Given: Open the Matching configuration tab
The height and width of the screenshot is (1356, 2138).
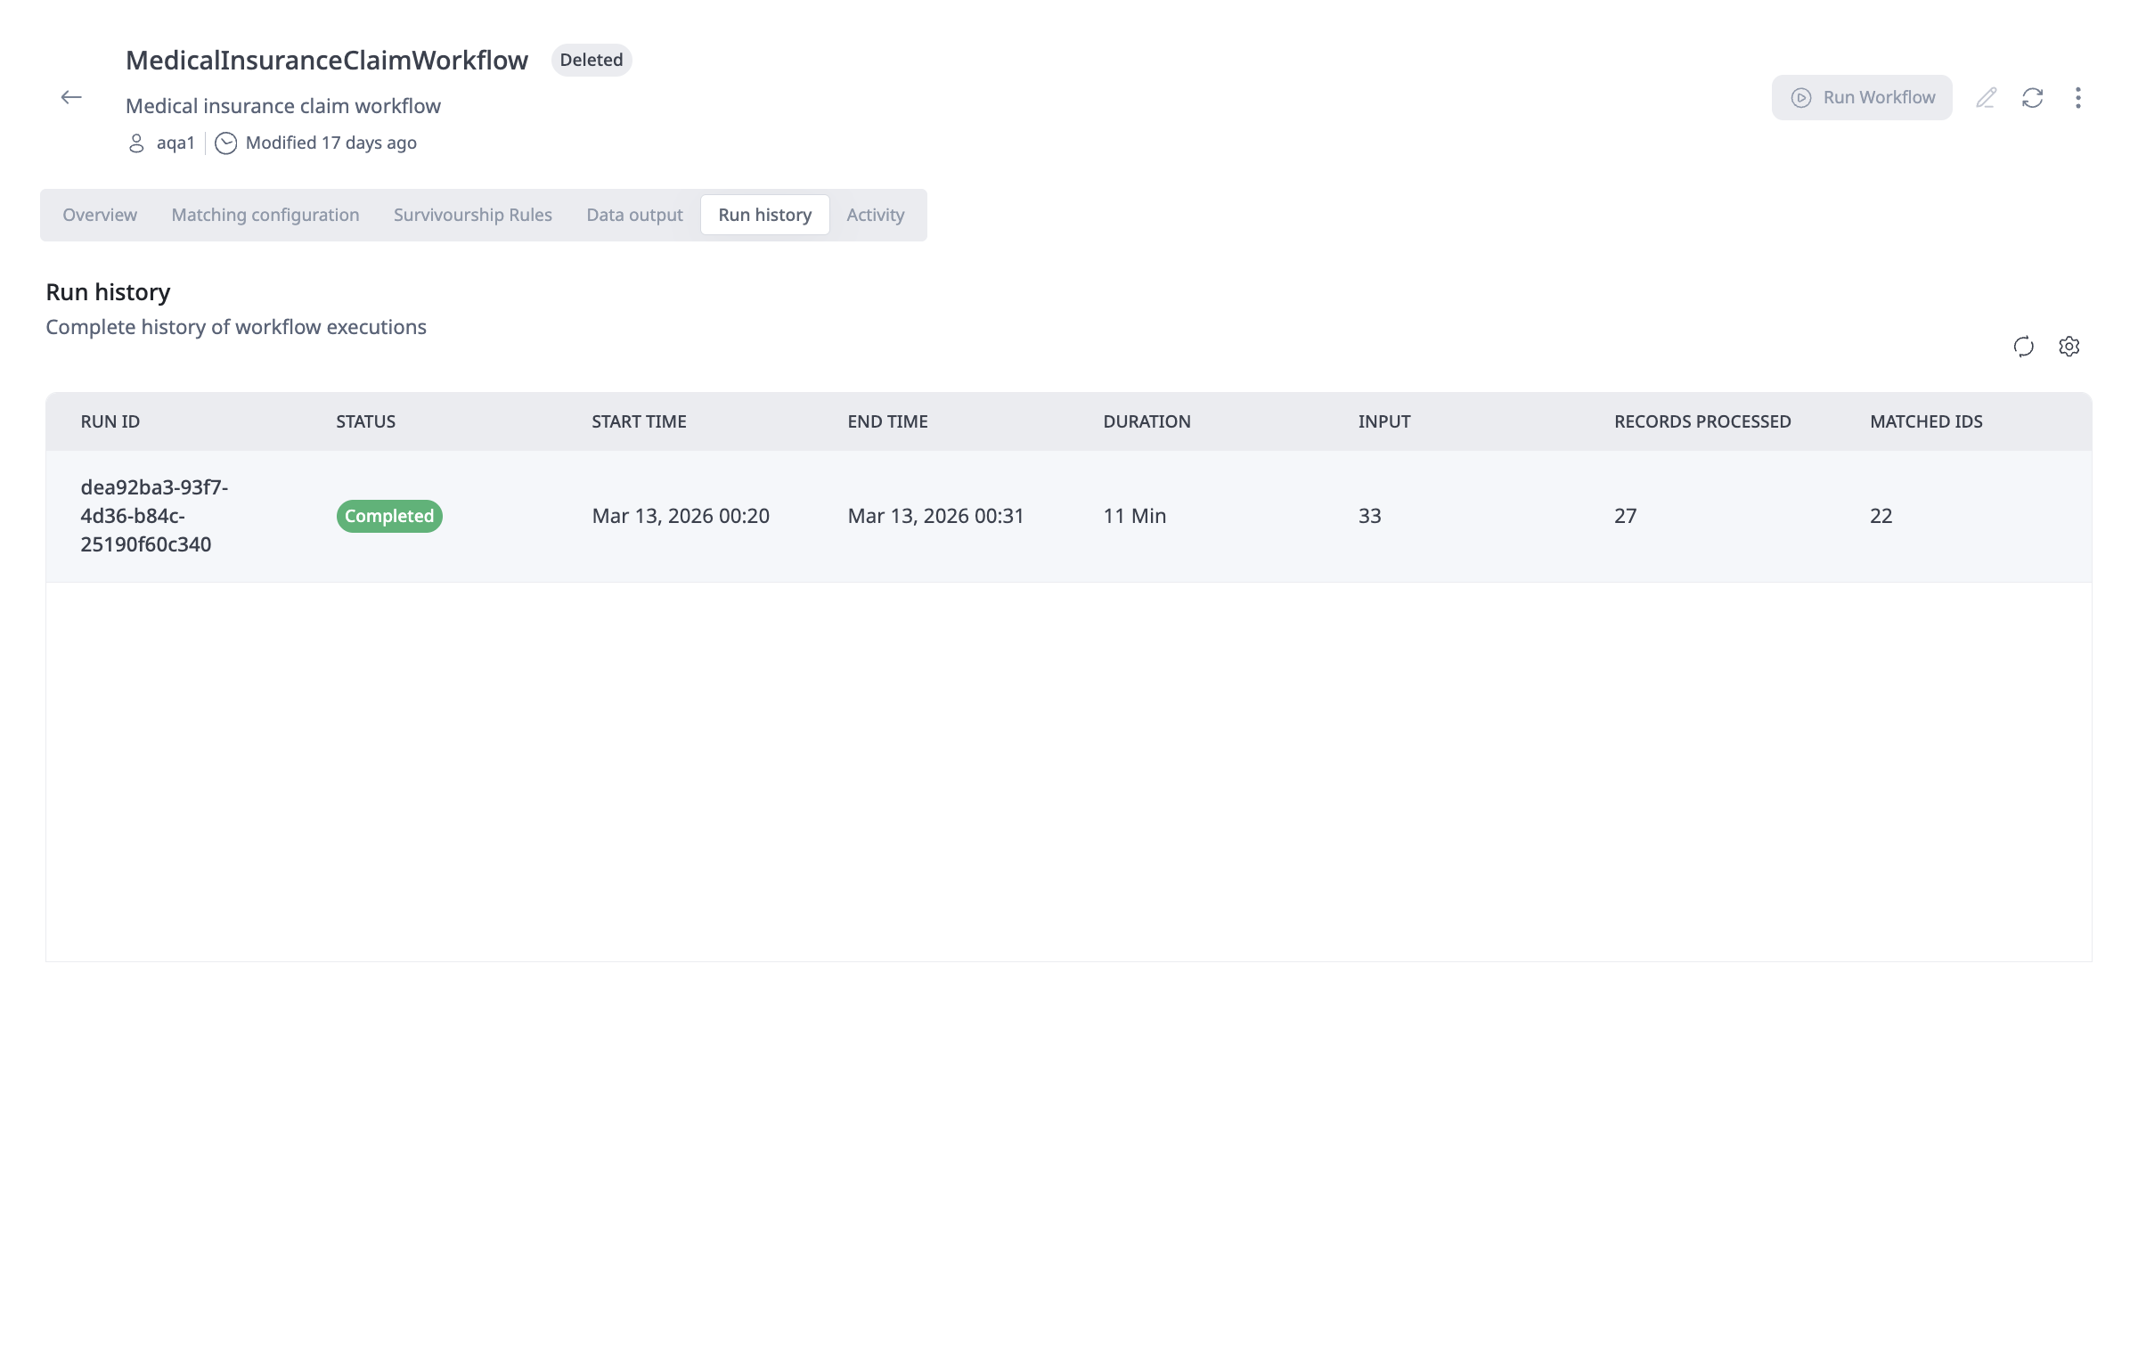Looking at the screenshot, I should (265, 215).
